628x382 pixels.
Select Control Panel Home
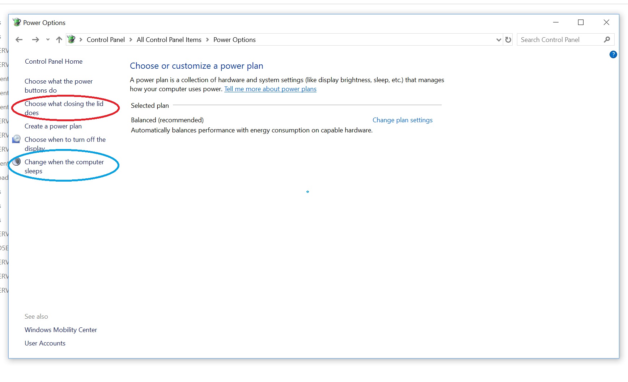(x=53, y=61)
